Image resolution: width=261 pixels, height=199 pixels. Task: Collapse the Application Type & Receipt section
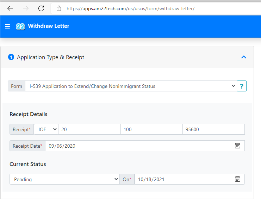(x=244, y=57)
